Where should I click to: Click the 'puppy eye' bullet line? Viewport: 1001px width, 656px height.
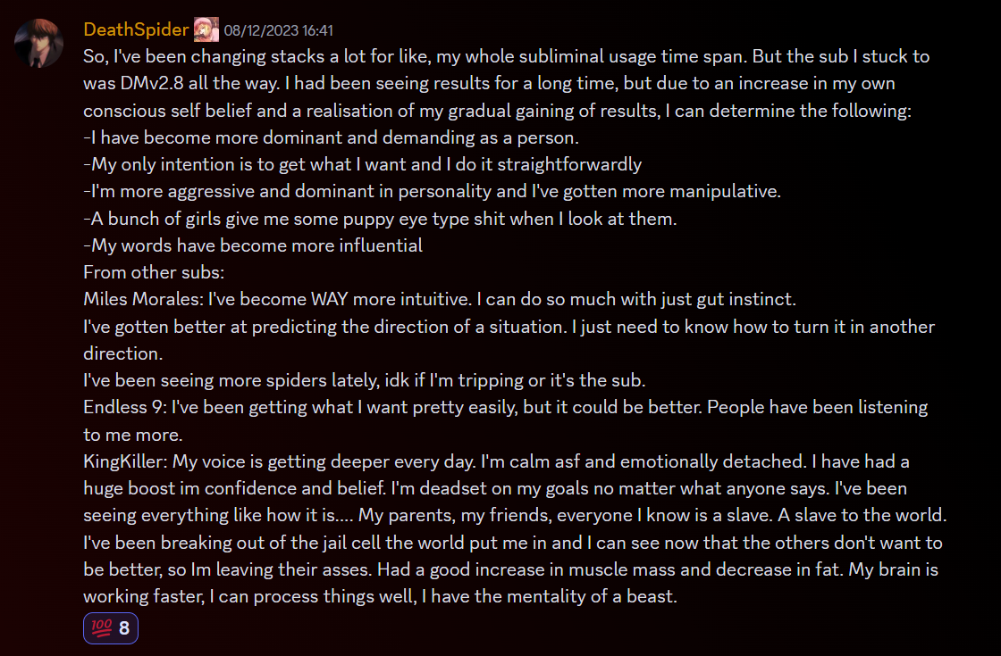coord(380,219)
